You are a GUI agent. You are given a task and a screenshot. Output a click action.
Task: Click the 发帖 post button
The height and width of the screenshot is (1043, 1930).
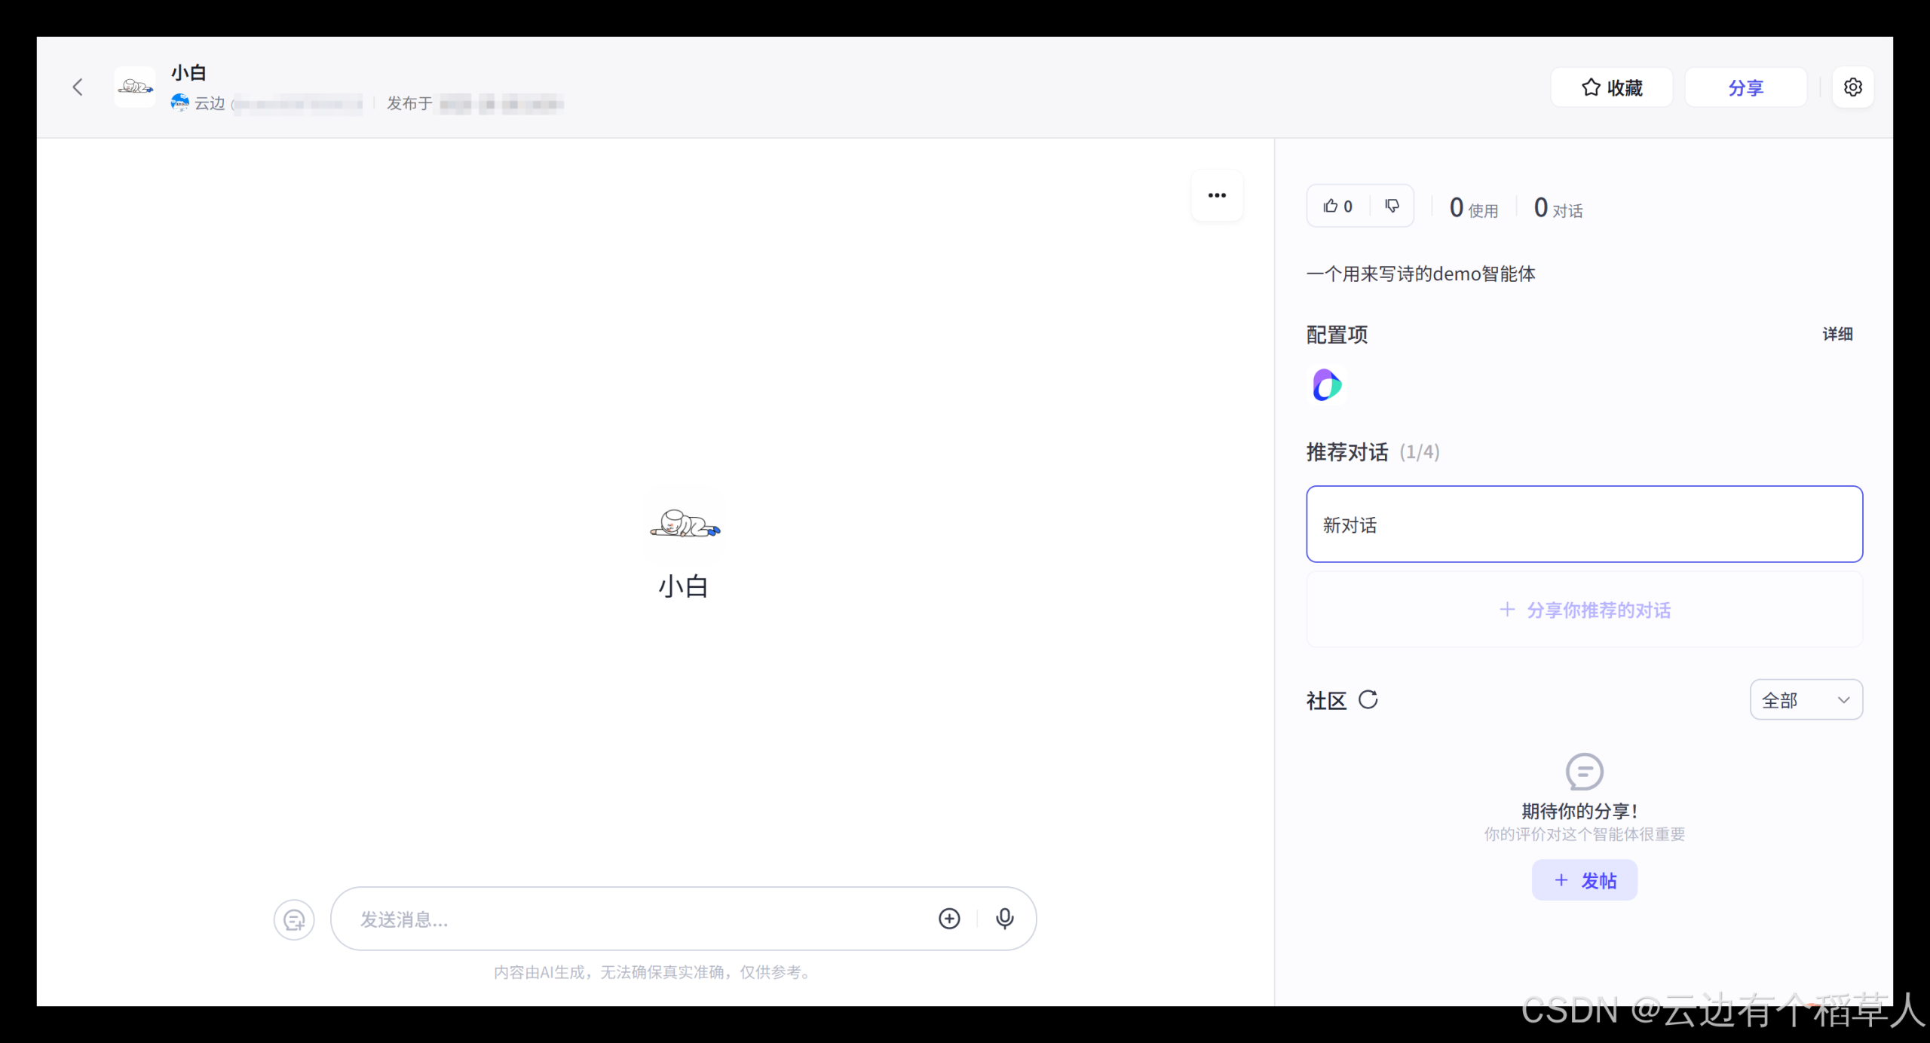[1584, 879]
